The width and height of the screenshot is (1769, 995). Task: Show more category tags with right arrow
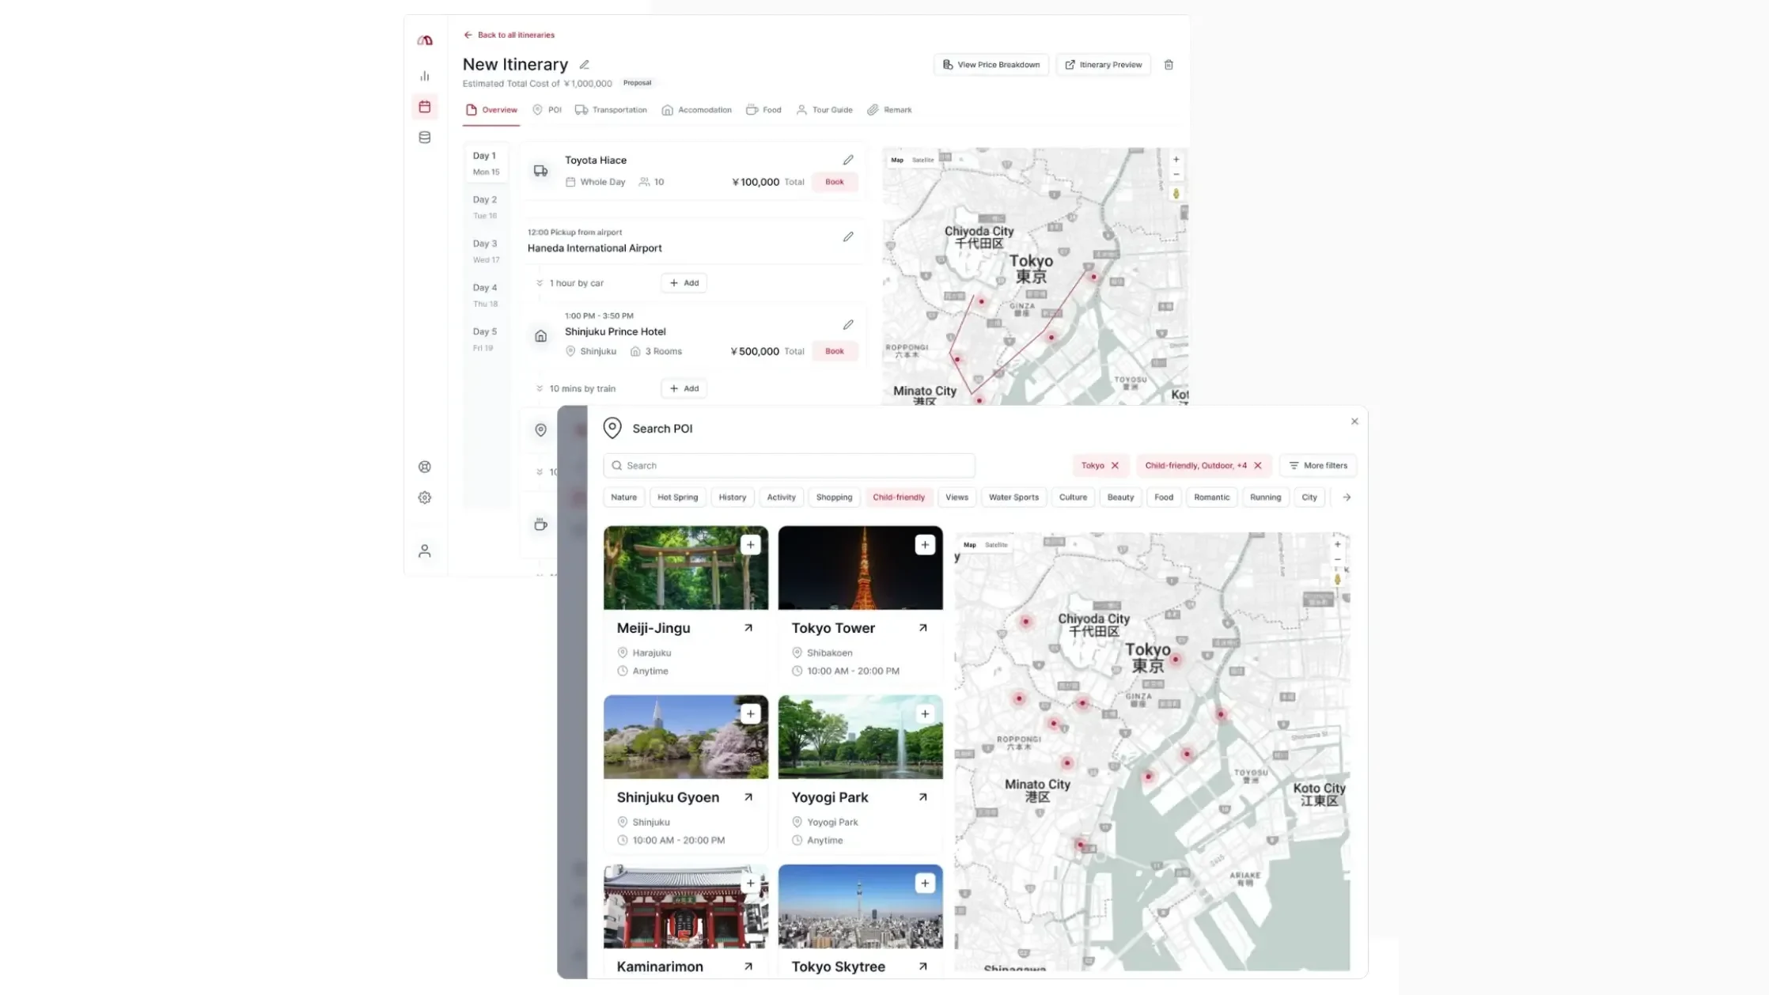point(1347,497)
